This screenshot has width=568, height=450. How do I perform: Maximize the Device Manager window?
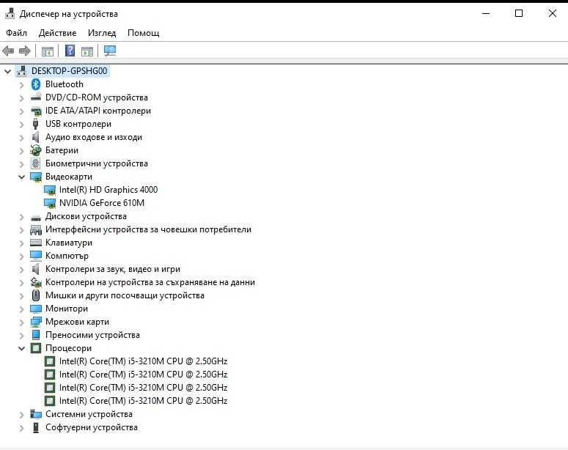(519, 14)
